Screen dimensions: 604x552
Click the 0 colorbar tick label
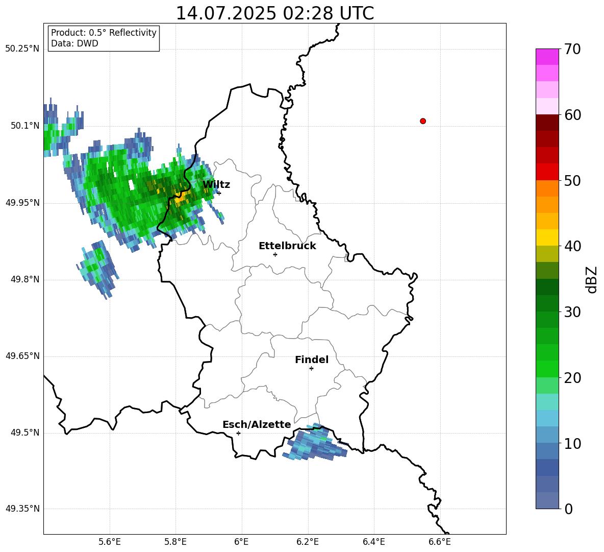click(x=568, y=509)
